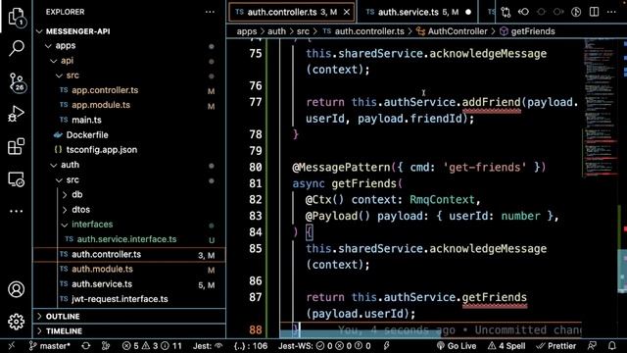The image size is (627, 353).
Task: Open the Dockerfile
Action: tap(87, 135)
